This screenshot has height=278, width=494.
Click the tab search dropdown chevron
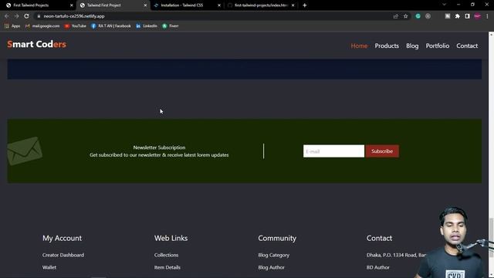445,5
